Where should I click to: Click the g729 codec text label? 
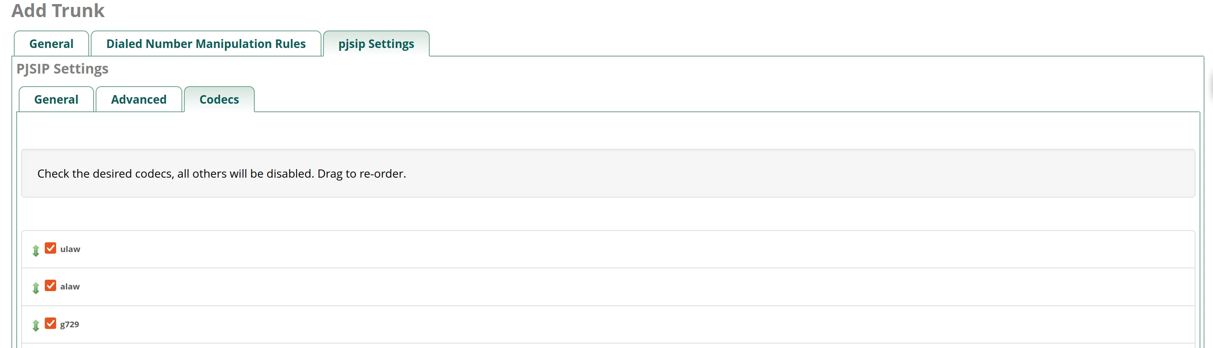coord(69,324)
